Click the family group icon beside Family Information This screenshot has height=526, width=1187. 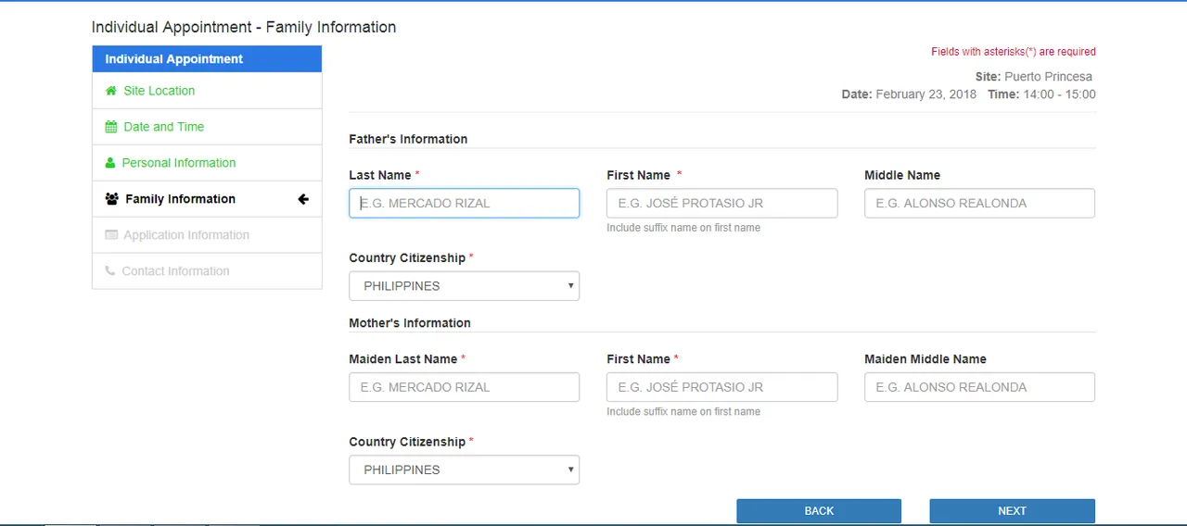point(112,199)
